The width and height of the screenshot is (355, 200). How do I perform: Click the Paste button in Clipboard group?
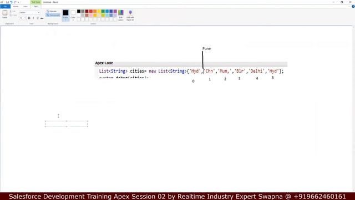pos(5,14)
